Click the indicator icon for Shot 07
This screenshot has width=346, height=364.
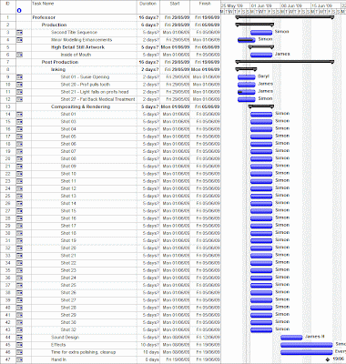(20, 151)
